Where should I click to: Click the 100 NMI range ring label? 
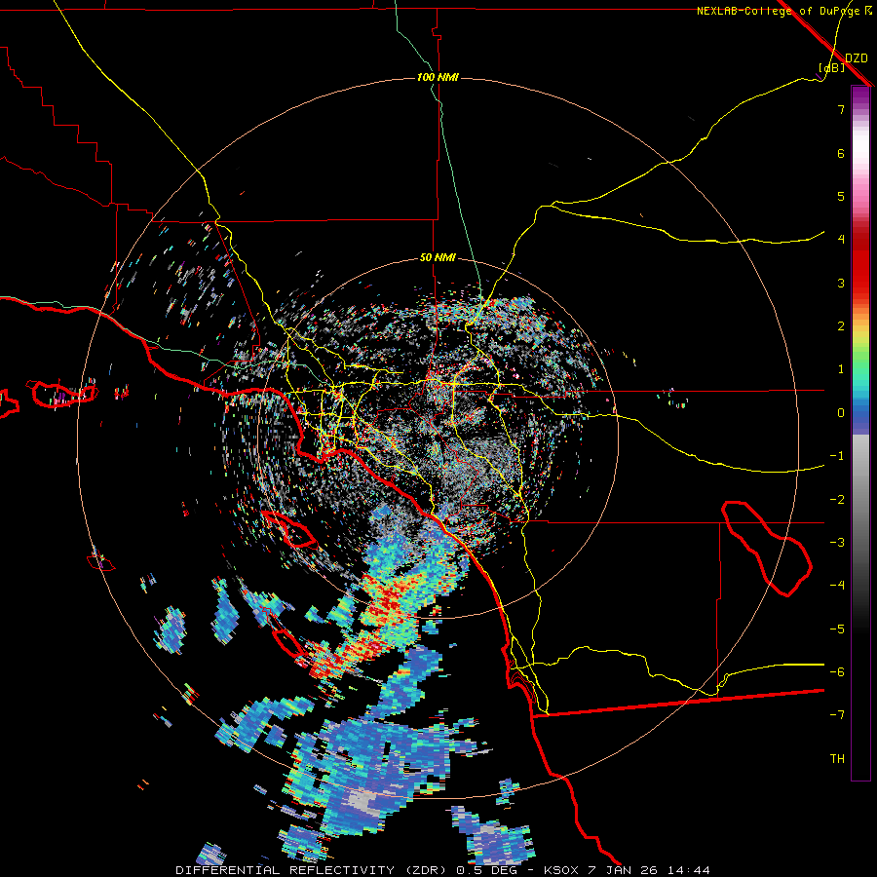[x=438, y=77]
